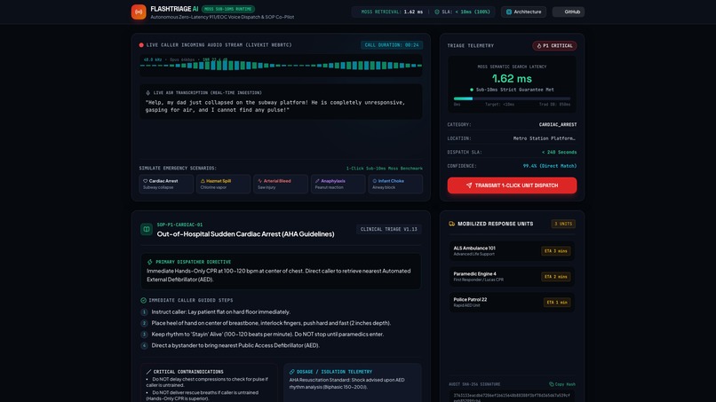The height and width of the screenshot is (402, 716).
Task: Click step 1 Lay patient flat instruction
Action: pos(220,312)
